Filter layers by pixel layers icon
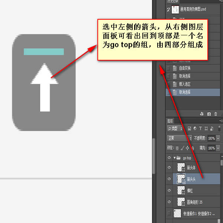Viewport: 223px width, 223px height. coord(189,128)
